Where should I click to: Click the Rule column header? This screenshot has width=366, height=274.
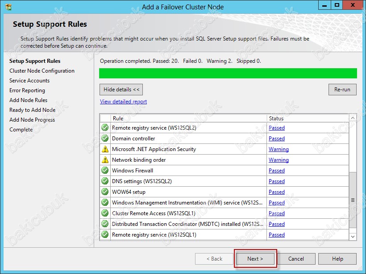(189, 119)
